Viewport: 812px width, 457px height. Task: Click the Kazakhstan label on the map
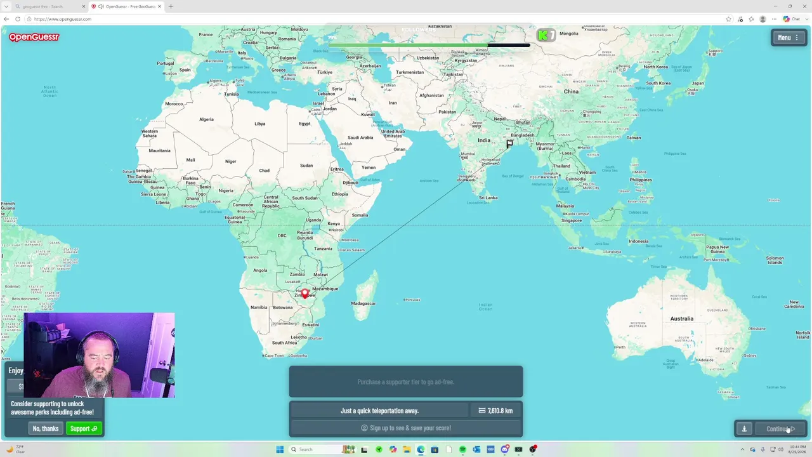pyautogui.click(x=440, y=26)
